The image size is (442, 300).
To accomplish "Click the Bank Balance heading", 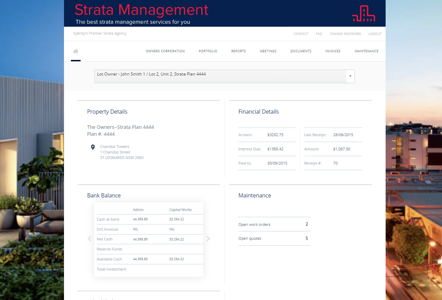I will (x=104, y=195).
